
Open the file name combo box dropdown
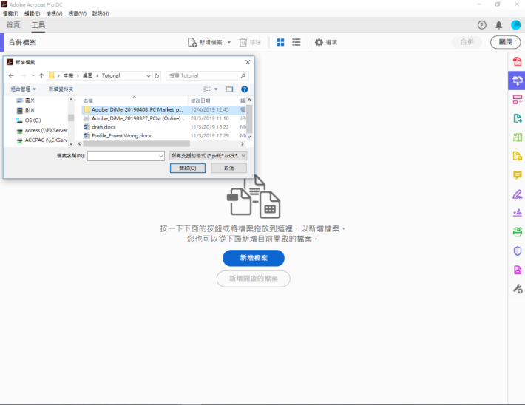click(x=161, y=156)
